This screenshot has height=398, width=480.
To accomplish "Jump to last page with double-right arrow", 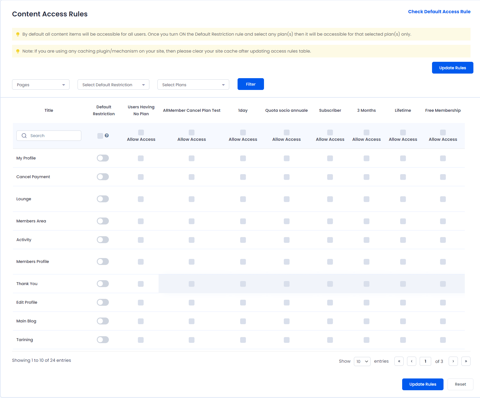I will pos(466,361).
